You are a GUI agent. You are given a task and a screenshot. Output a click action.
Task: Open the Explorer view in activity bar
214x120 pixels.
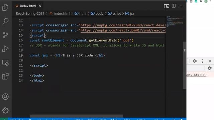5,7
